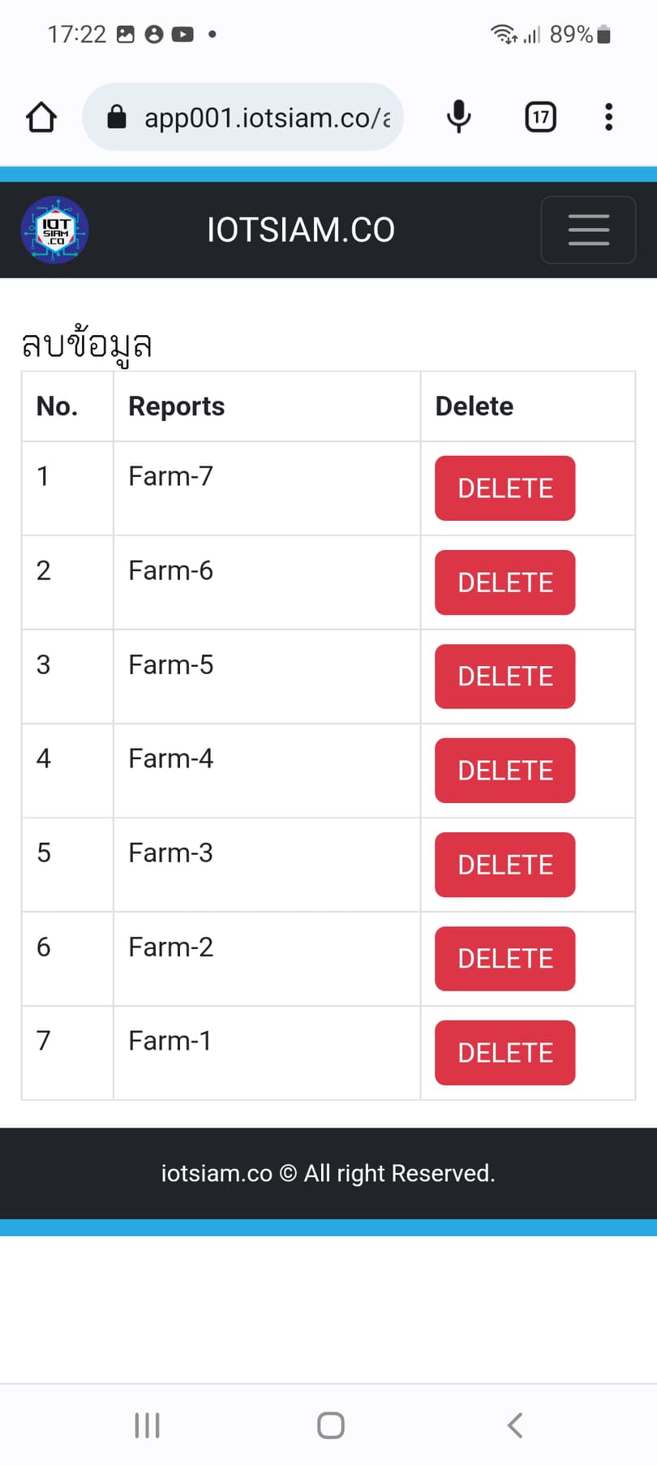Tap the site lock security icon

pos(117,117)
